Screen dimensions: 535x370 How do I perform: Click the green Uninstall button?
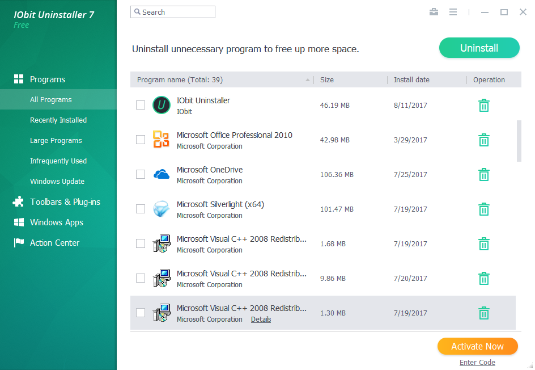coord(479,48)
